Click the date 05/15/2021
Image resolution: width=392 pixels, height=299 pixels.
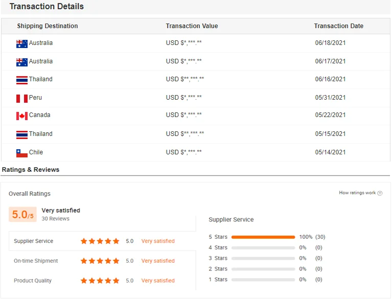point(330,134)
